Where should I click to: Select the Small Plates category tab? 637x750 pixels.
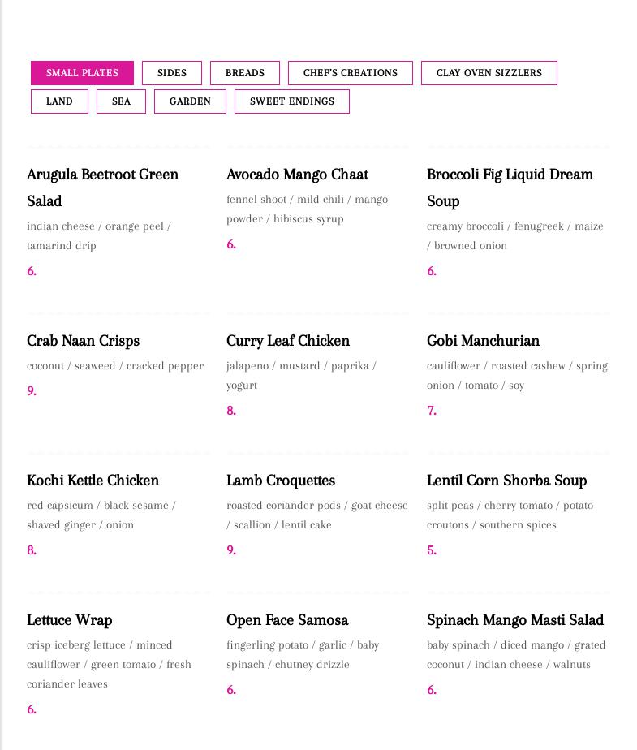82,73
